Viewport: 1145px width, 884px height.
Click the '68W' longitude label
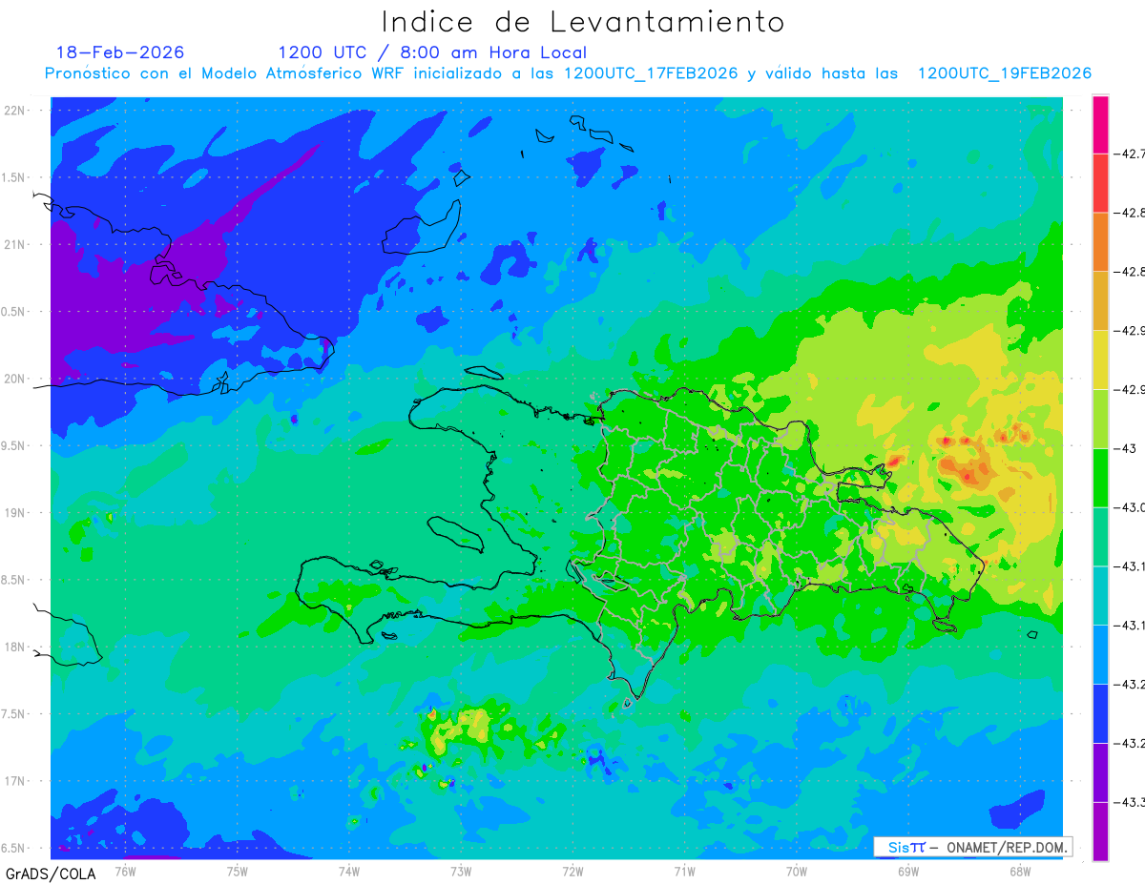1019,872
